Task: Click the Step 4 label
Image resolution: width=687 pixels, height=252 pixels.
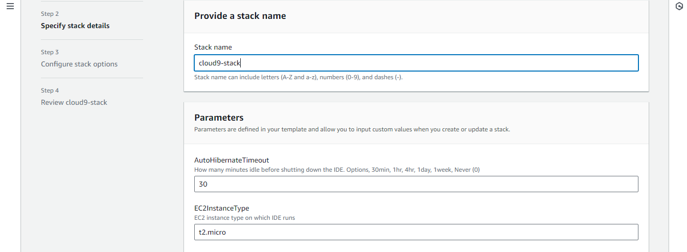Action: [x=50, y=90]
